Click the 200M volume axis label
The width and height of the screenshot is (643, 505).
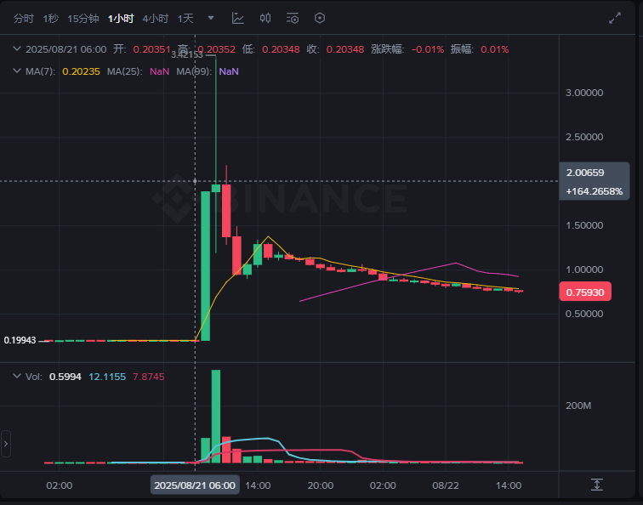[x=578, y=406]
